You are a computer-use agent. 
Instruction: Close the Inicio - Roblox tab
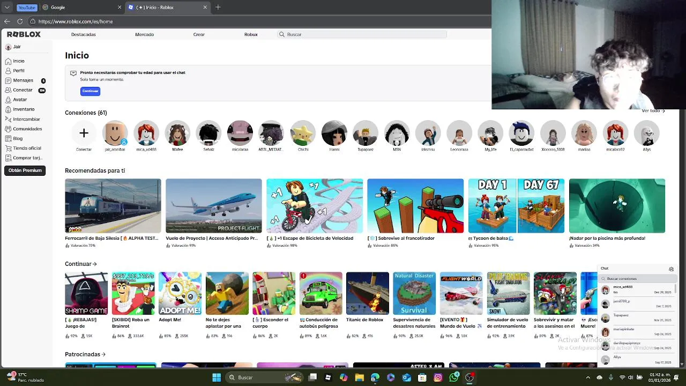click(205, 8)
